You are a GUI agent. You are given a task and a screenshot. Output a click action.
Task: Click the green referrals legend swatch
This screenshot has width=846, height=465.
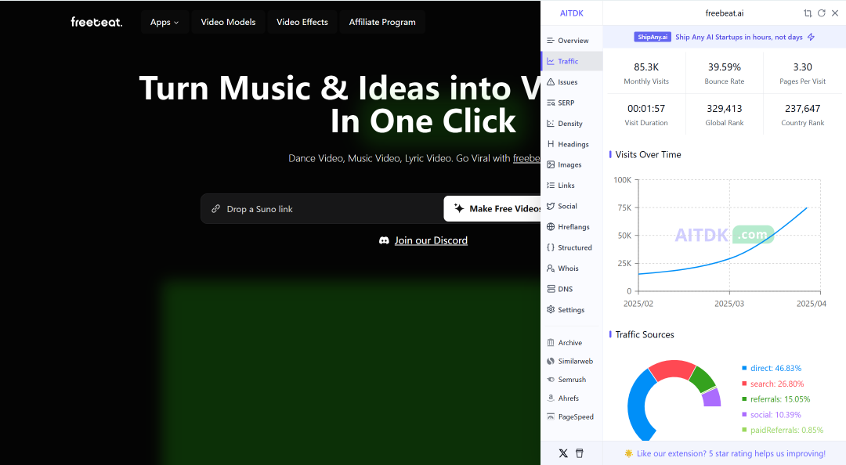point(745,399)
